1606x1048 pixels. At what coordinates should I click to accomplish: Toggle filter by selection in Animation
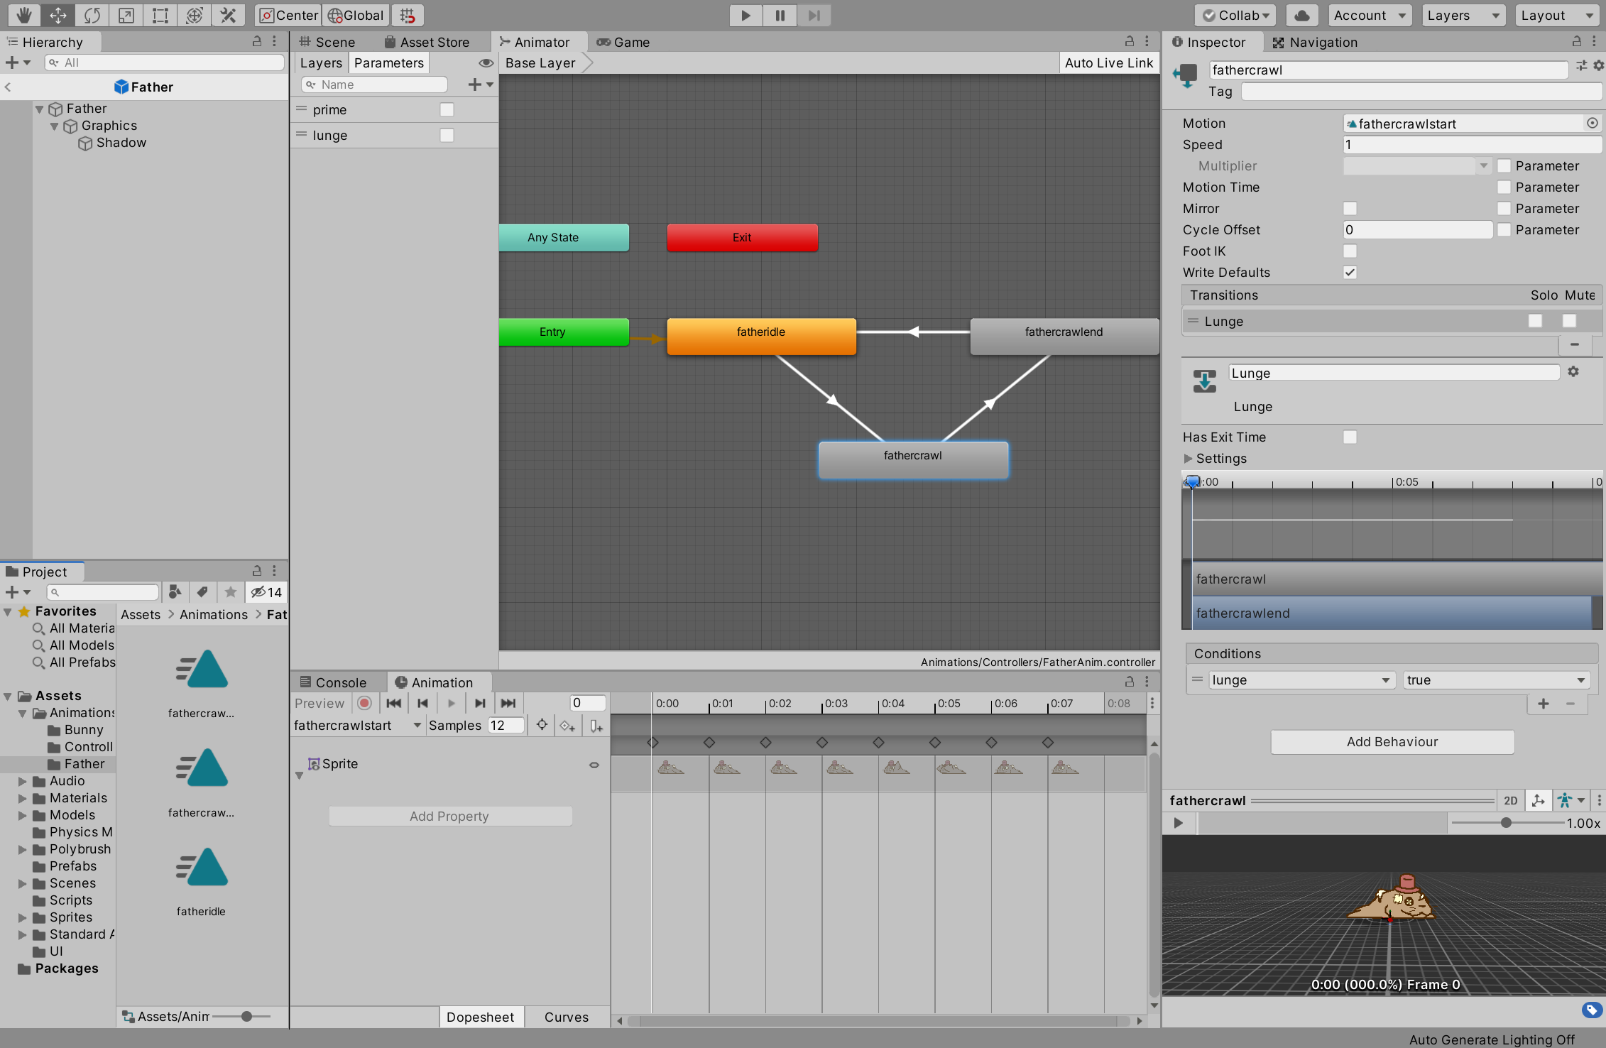(x=542, y=725)
